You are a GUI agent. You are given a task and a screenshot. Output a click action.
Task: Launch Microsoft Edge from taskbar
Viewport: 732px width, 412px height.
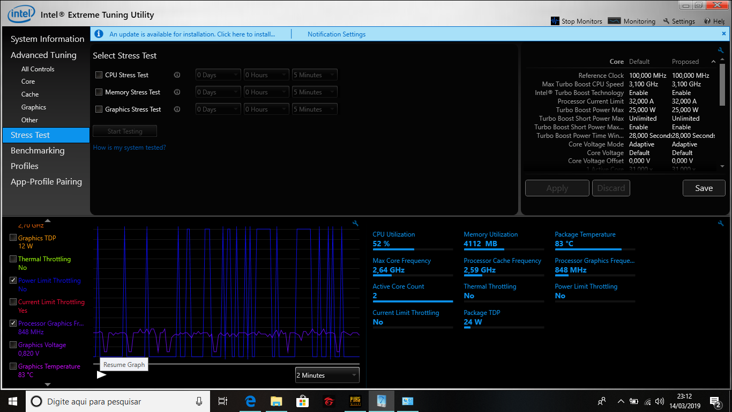coord(250,401)
